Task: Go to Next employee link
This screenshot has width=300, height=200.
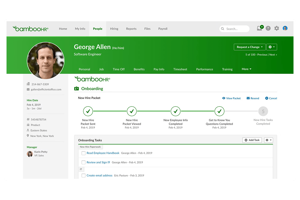Action: coord(273,54)
